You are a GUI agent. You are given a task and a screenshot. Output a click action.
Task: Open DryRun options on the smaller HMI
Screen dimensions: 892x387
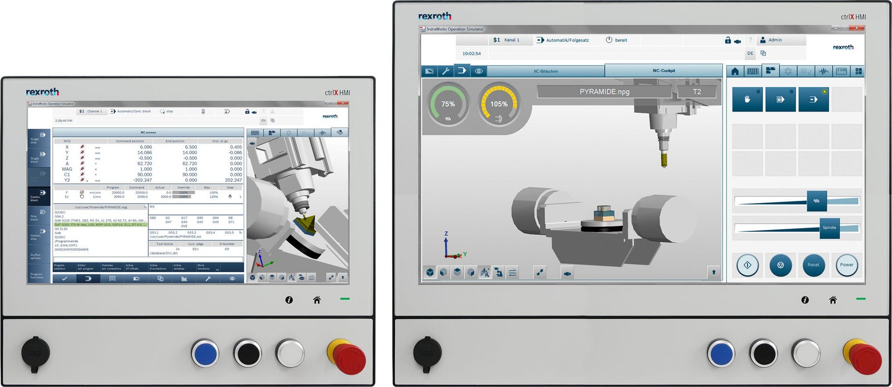(x=39, y=254)
